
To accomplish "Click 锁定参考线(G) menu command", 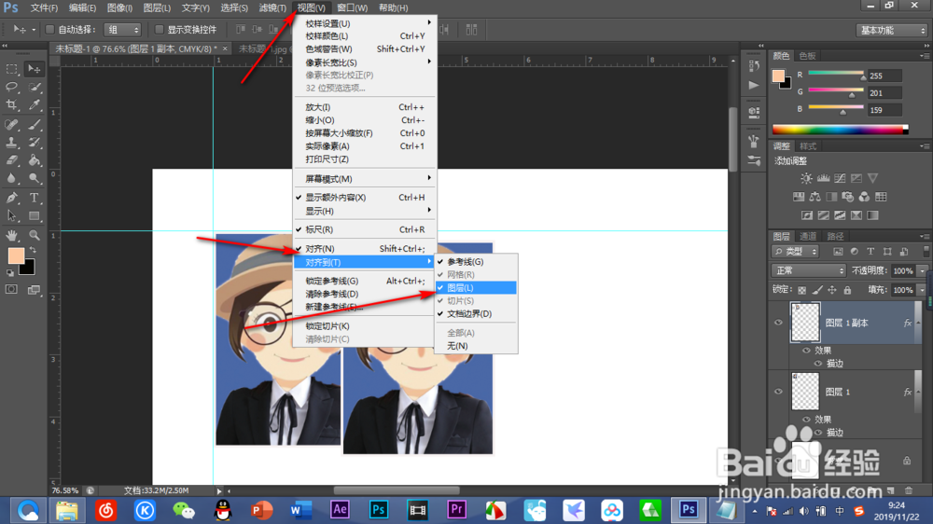I will (365, 281).
